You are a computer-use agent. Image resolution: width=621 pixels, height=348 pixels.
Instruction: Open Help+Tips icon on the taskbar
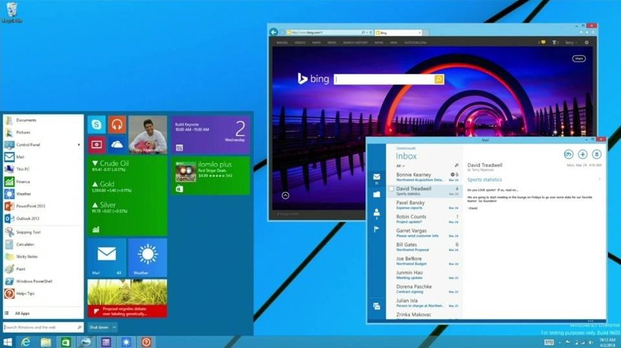tap(146, 342)
